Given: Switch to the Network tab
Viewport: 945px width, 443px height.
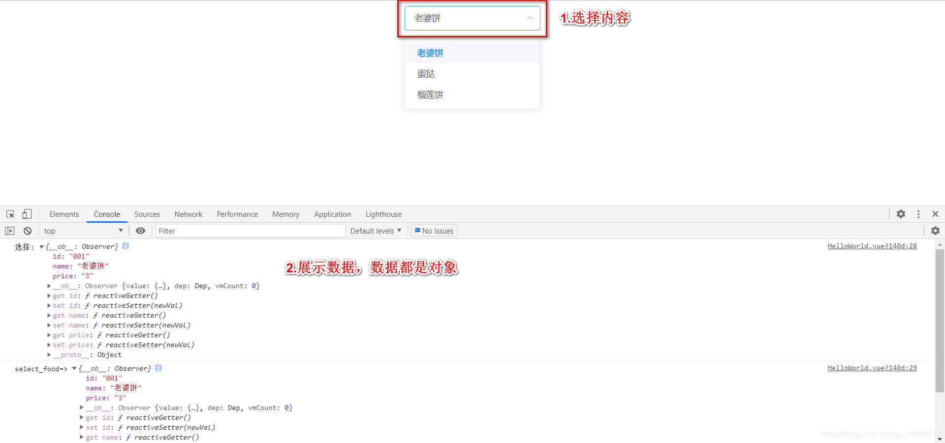Looking at the screenshot, I should [189, 214].
